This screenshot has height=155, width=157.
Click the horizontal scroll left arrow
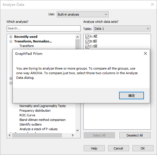[x=10, y=135]
